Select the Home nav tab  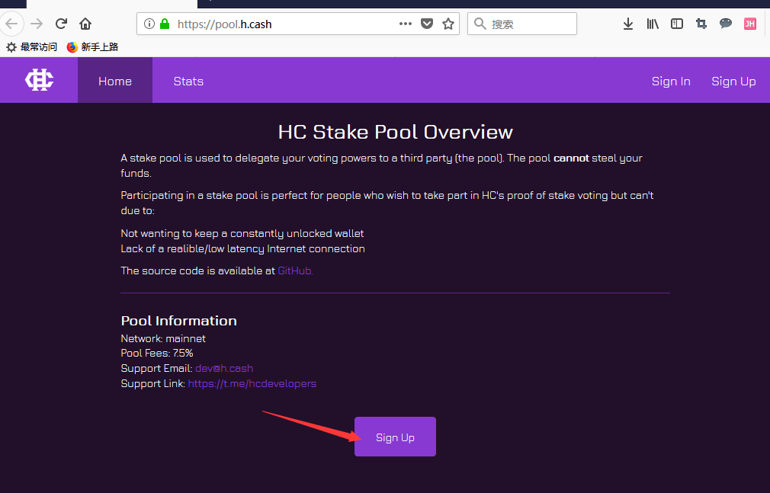point(115,81)
